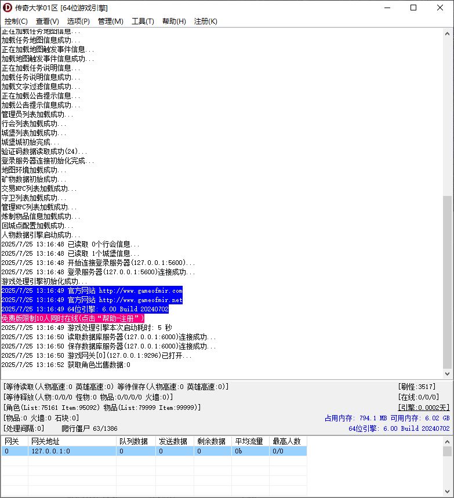The width and height of the screenshot is (454, 498).
Task: Open the 查看(V) menu
Action: [x=48, y=21]
